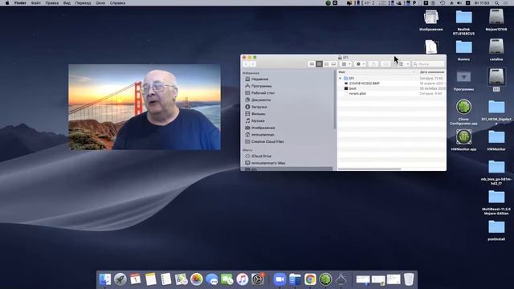This screenshot has width=514, height=289.
Task: Select Clover Configurator.app on the desktop
Action: click(x=463, y=112)
